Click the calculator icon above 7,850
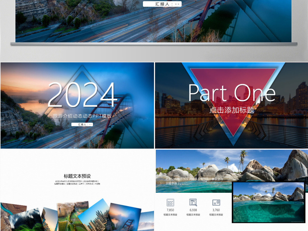Screen dimensions: 308x231 pos(170,203)
